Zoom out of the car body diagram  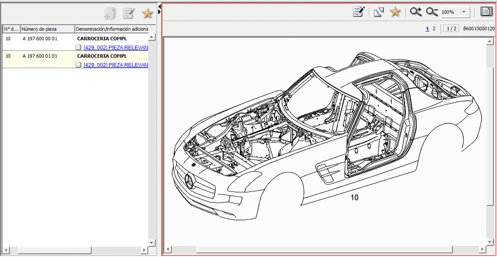pyautogui.click(x=432, y=12)
